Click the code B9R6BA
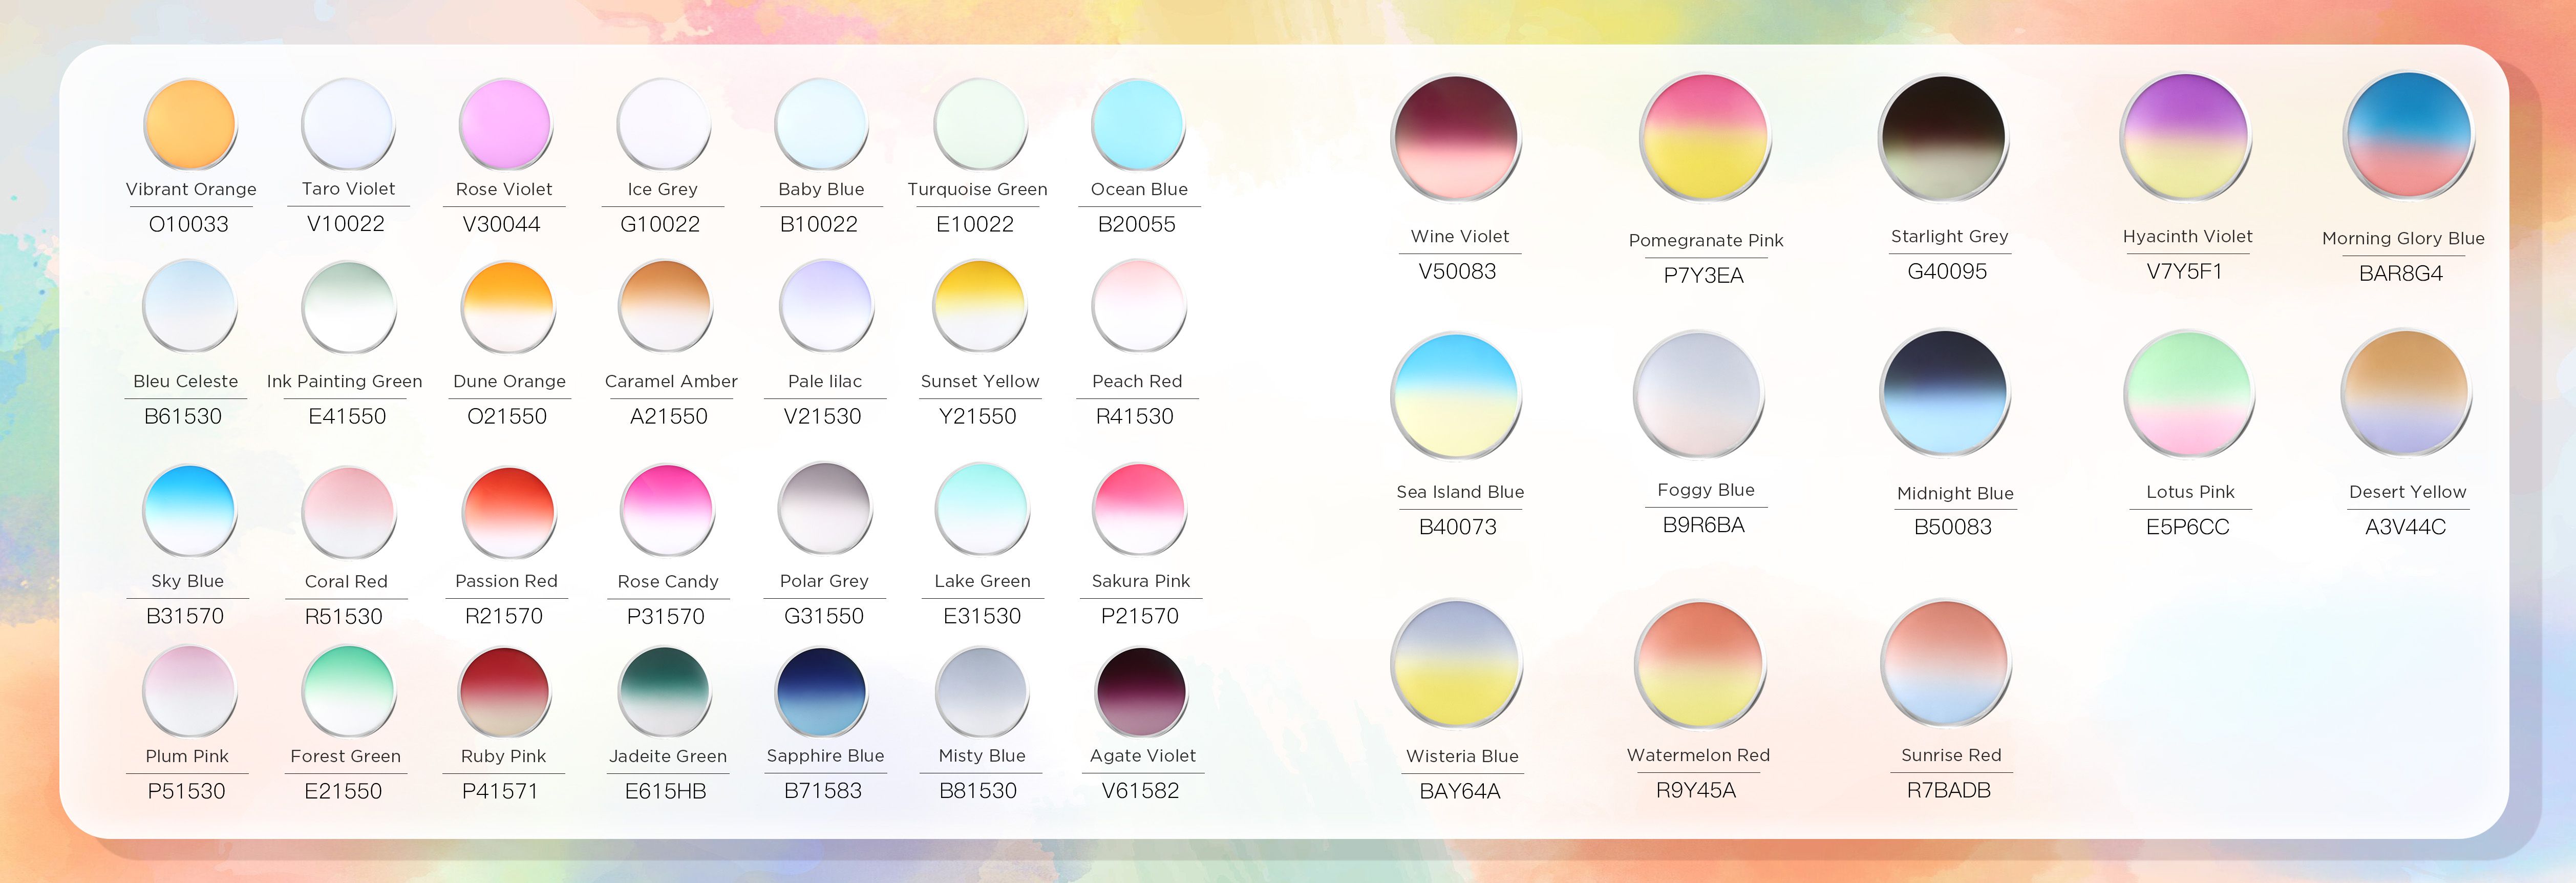The width and height of the screenshot is (2576, 883). [x=1704, y=525]
